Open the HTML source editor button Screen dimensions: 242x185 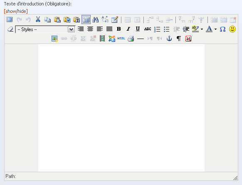(x=121, y=39)
